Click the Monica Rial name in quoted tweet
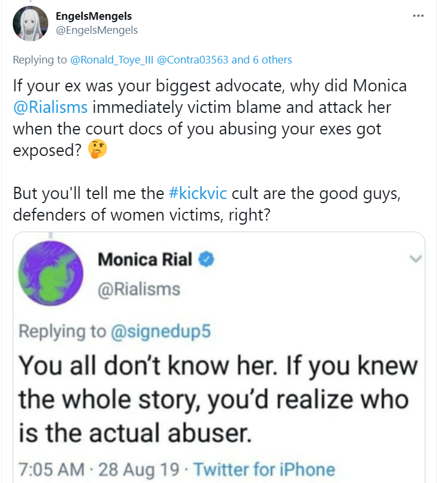 pyautogui.click(x=145, y=259)
